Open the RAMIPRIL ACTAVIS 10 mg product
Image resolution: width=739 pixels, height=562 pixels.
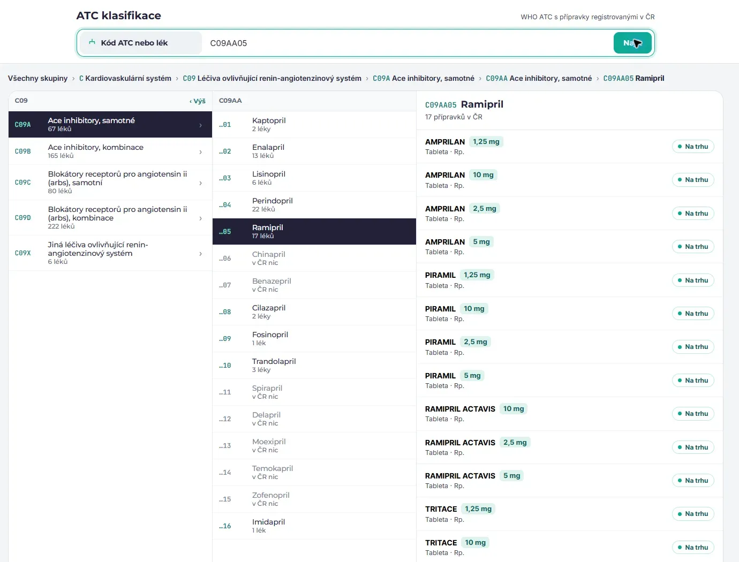point(570,414)
